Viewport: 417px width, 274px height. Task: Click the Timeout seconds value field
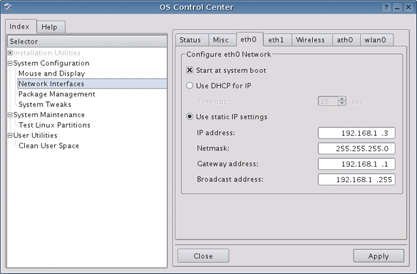[x=328, y=102]
